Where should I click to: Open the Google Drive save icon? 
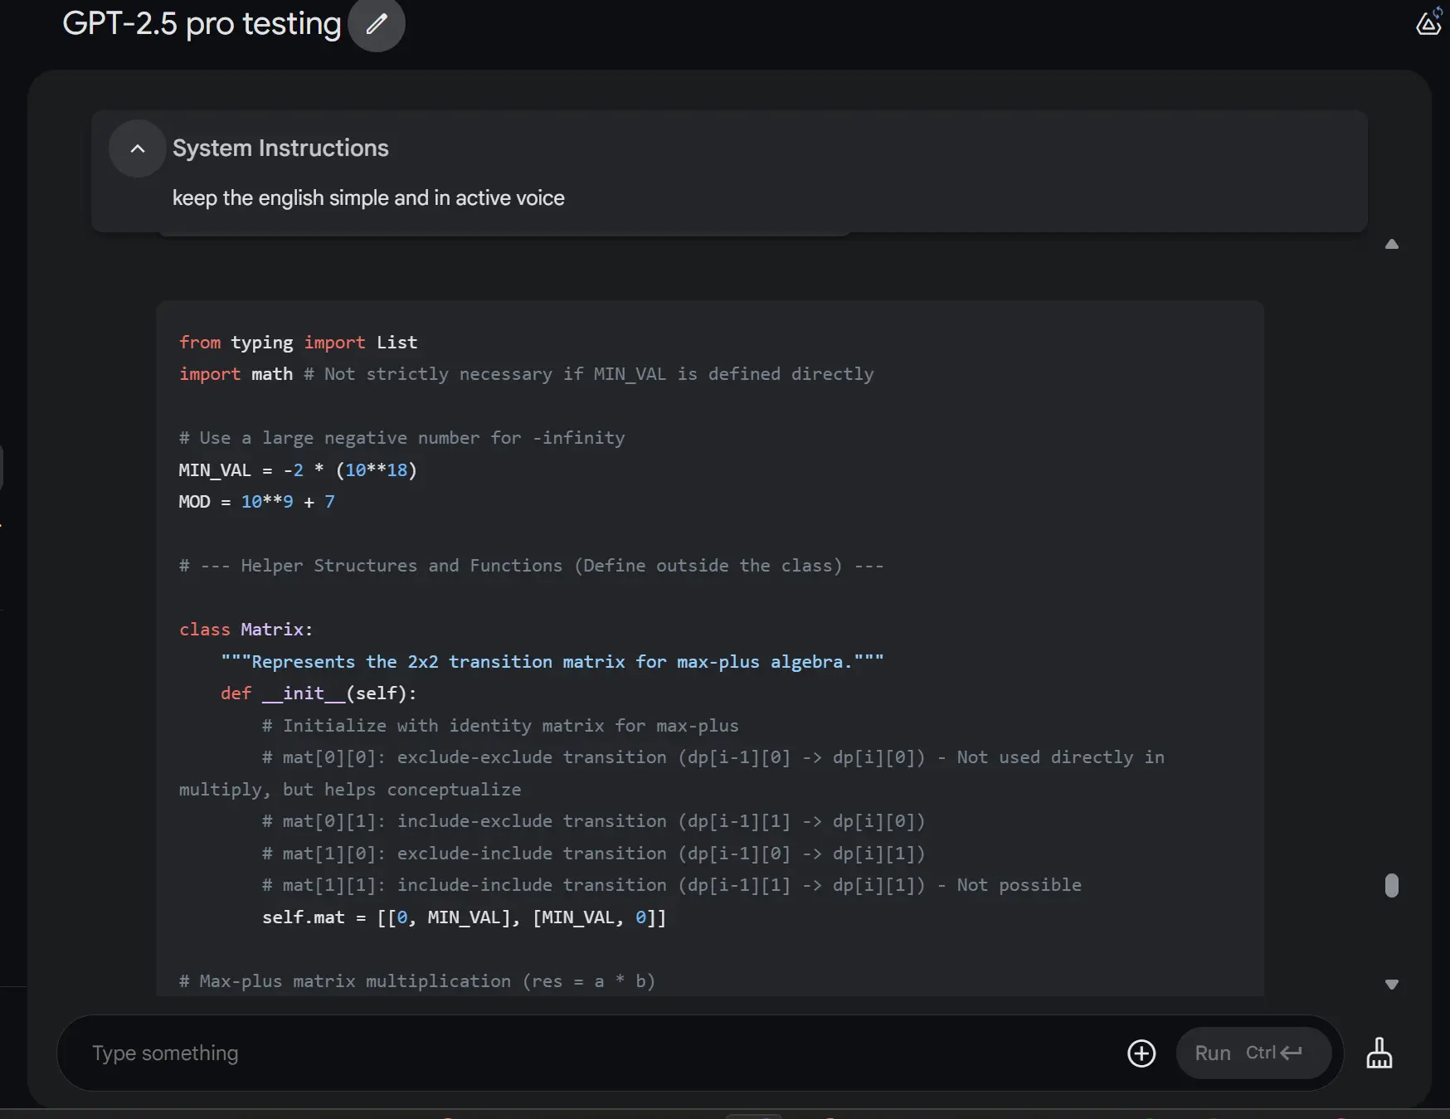(1428, 22)
